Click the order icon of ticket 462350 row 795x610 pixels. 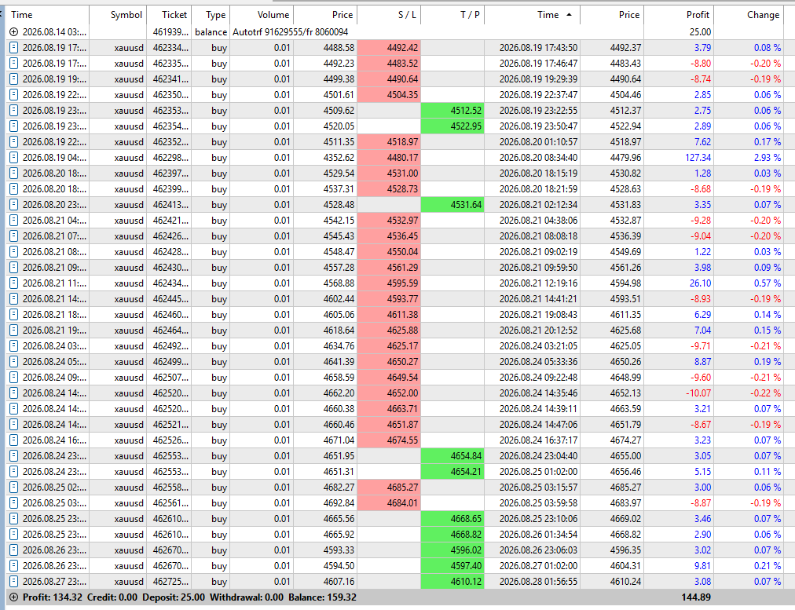13,95
